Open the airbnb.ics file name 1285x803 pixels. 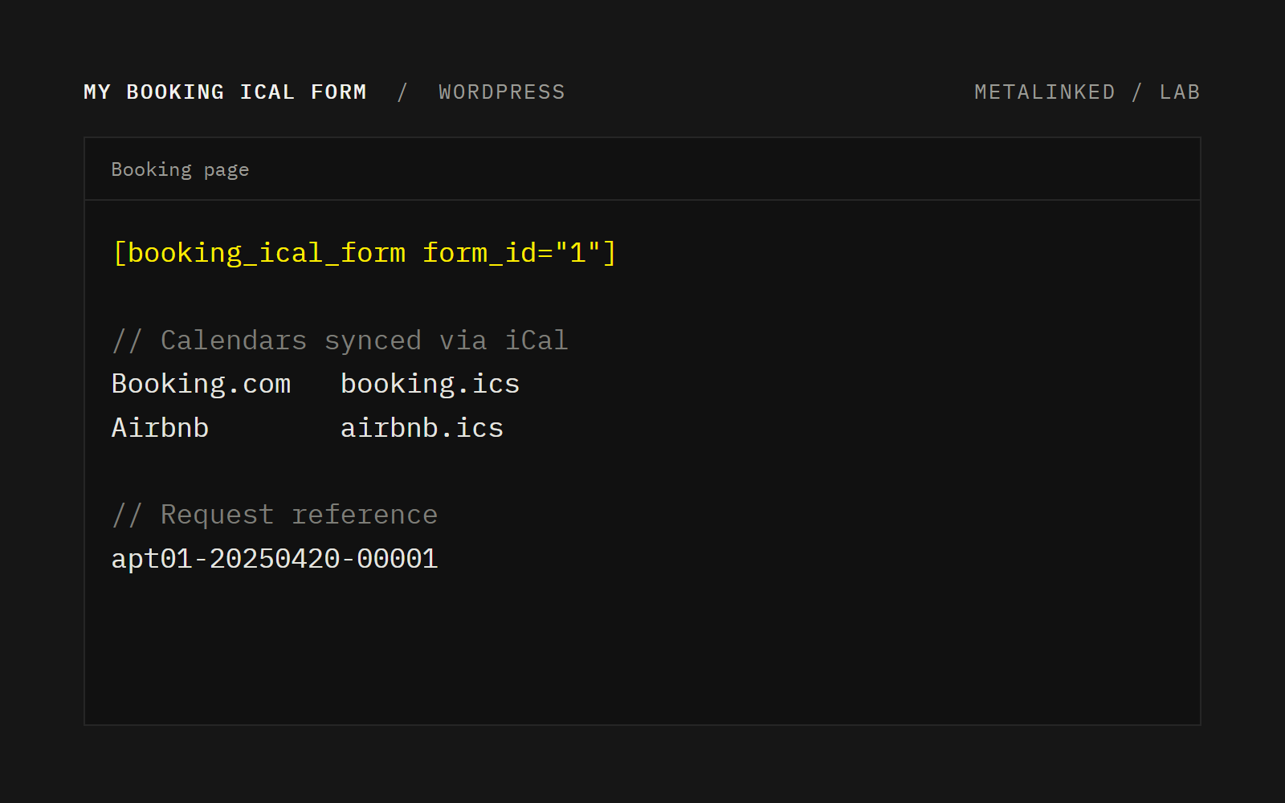(422, 428)
